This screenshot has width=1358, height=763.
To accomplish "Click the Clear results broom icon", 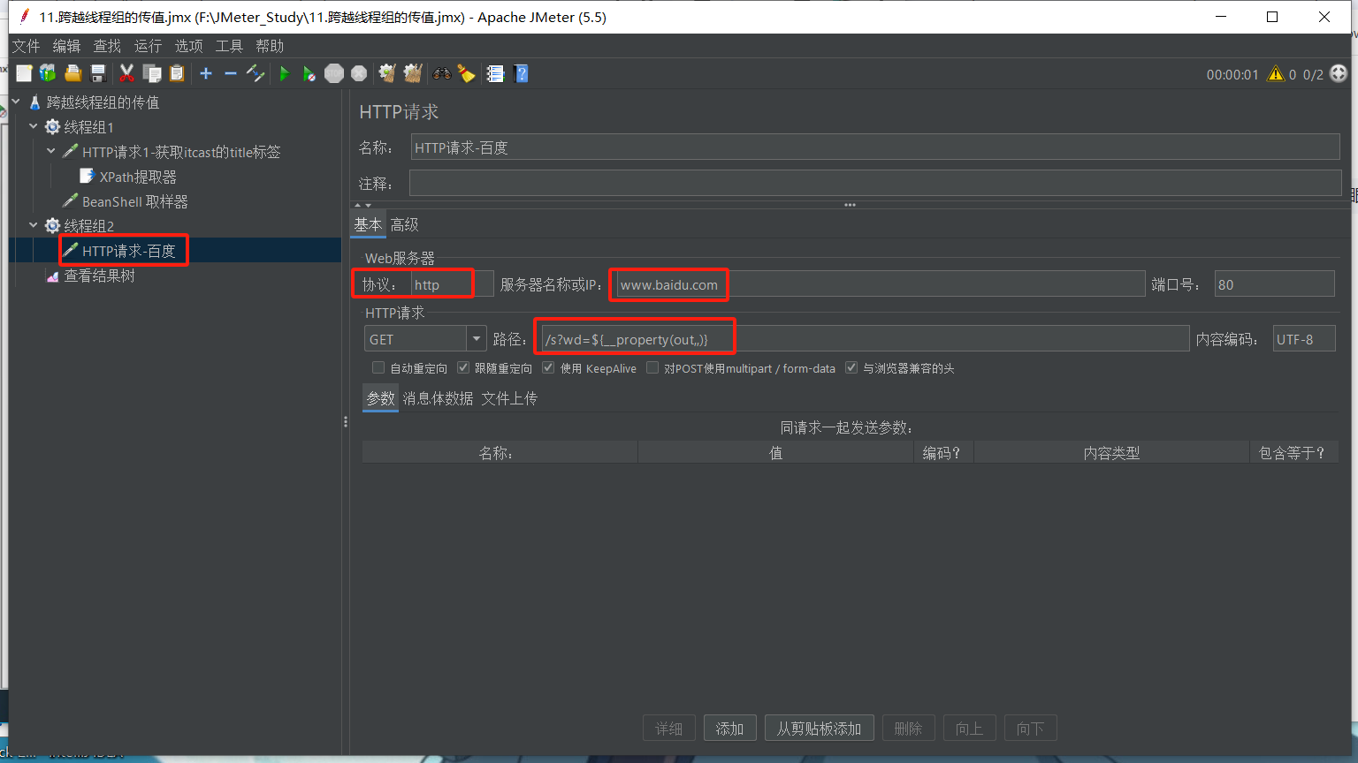I will coord(387,73).
